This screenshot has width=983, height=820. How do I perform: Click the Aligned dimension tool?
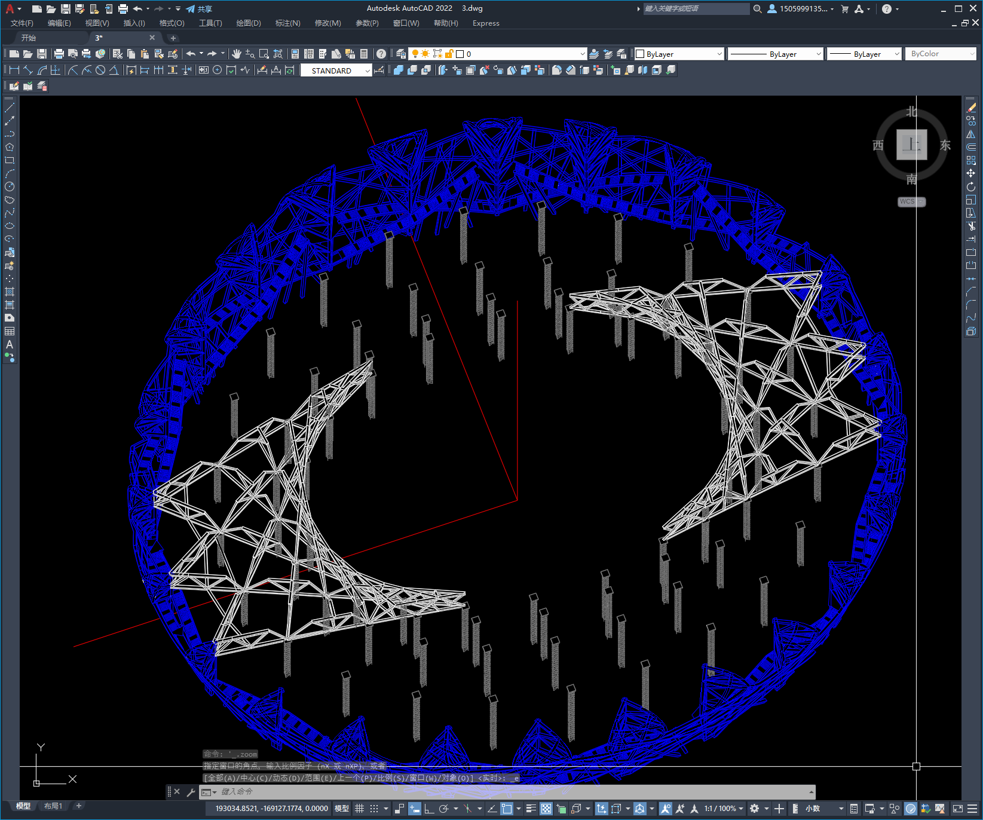pyautogui.click(x=28, y=71)
